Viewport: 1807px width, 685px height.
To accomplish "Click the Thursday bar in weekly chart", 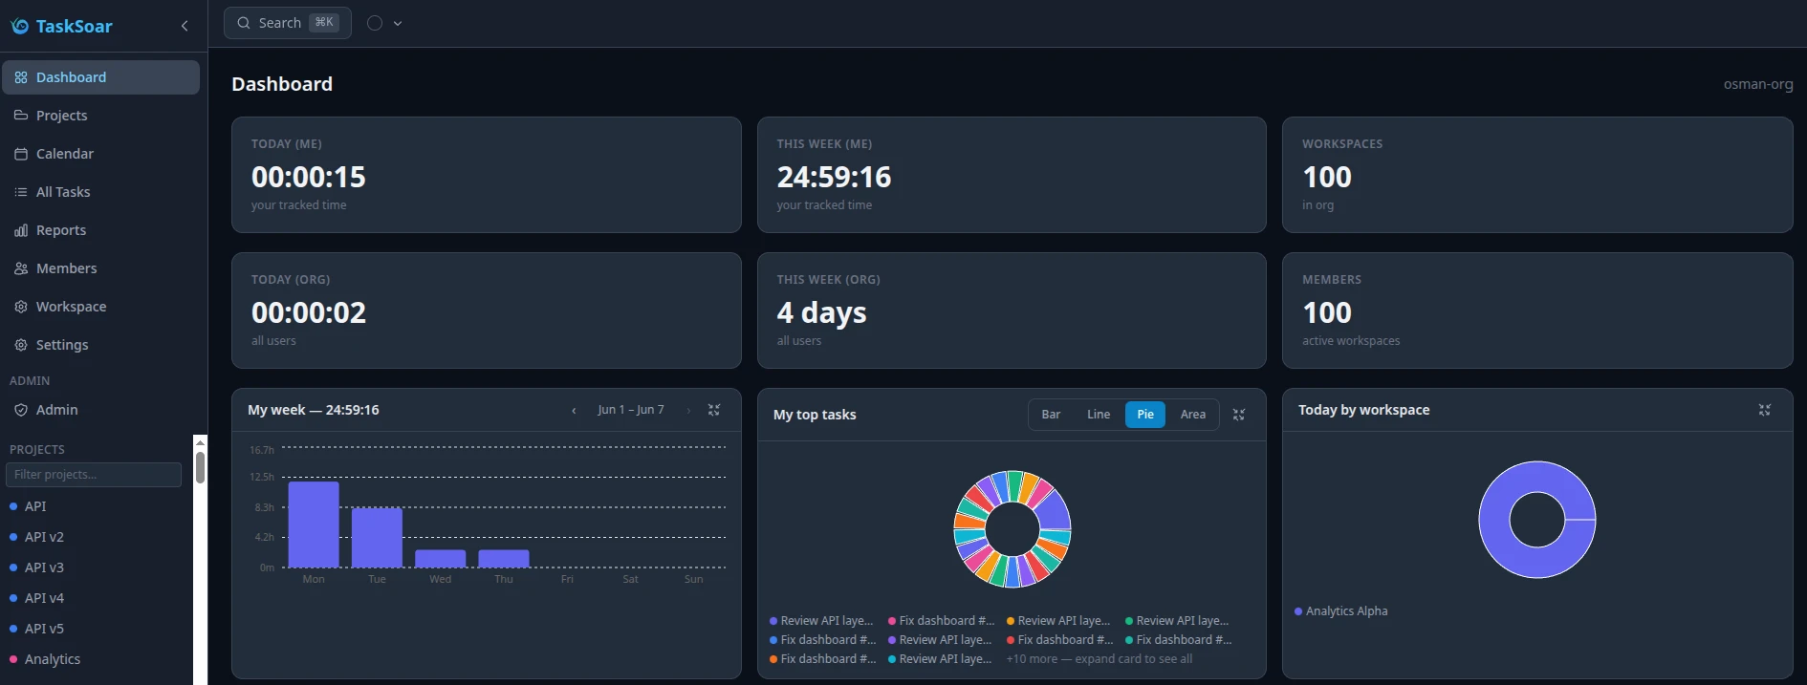I will [x=504, y=559].
